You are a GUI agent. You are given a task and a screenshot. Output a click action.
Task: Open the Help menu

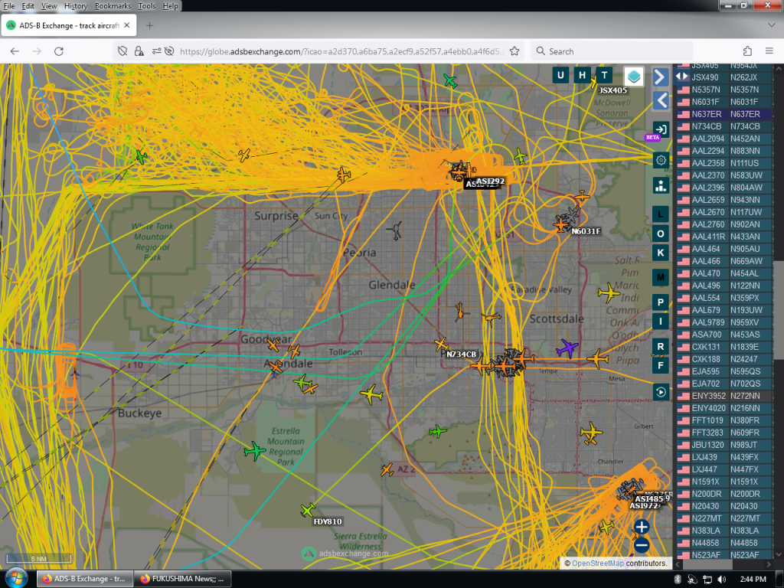point(170,6)
